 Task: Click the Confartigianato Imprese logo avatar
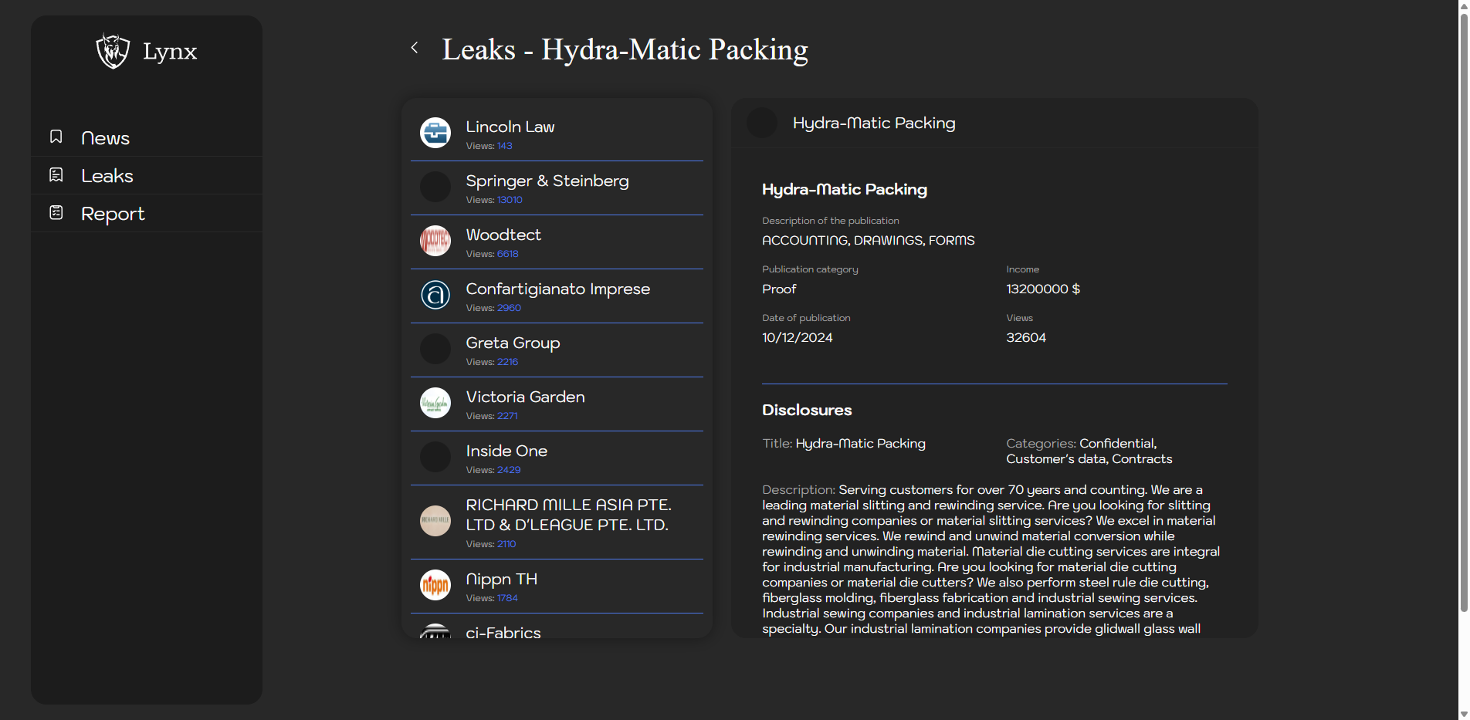tap(435, 295)
